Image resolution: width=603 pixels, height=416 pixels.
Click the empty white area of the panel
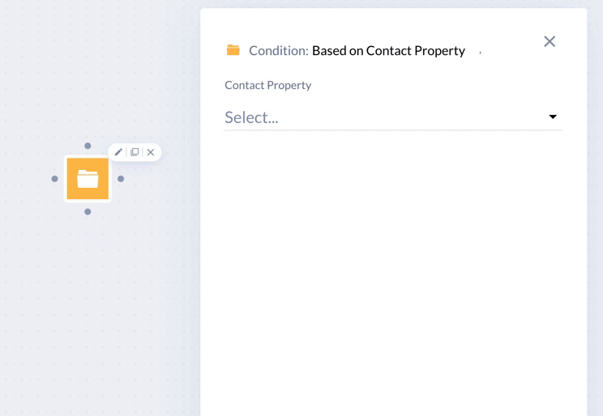393,269
